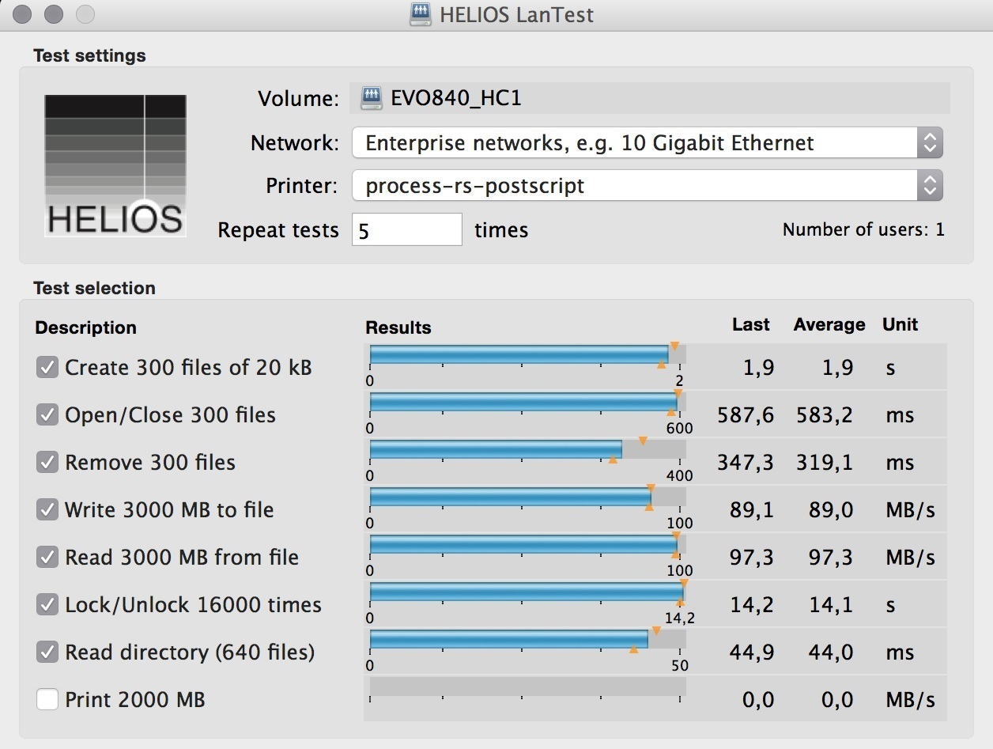Screen dimensions: 993x749
Task: Uncheck the Open/Close 300 files test
Action: pos(47,414)
